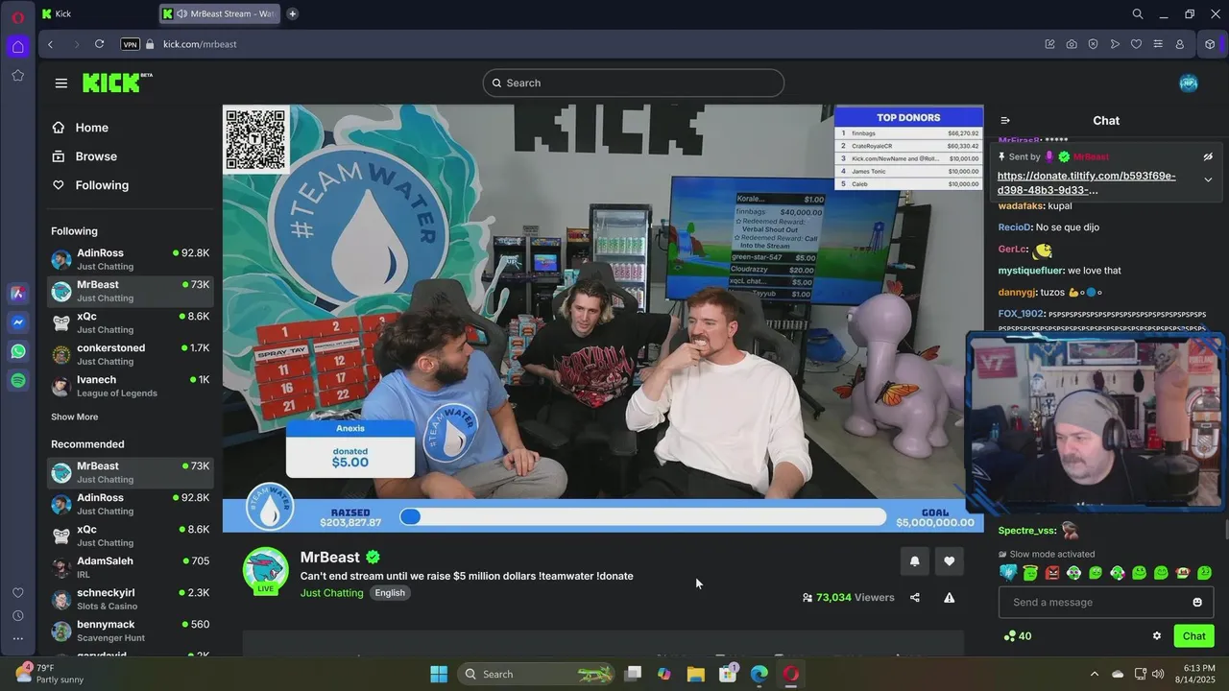Open Opera search tabs magnifier

1138,13
